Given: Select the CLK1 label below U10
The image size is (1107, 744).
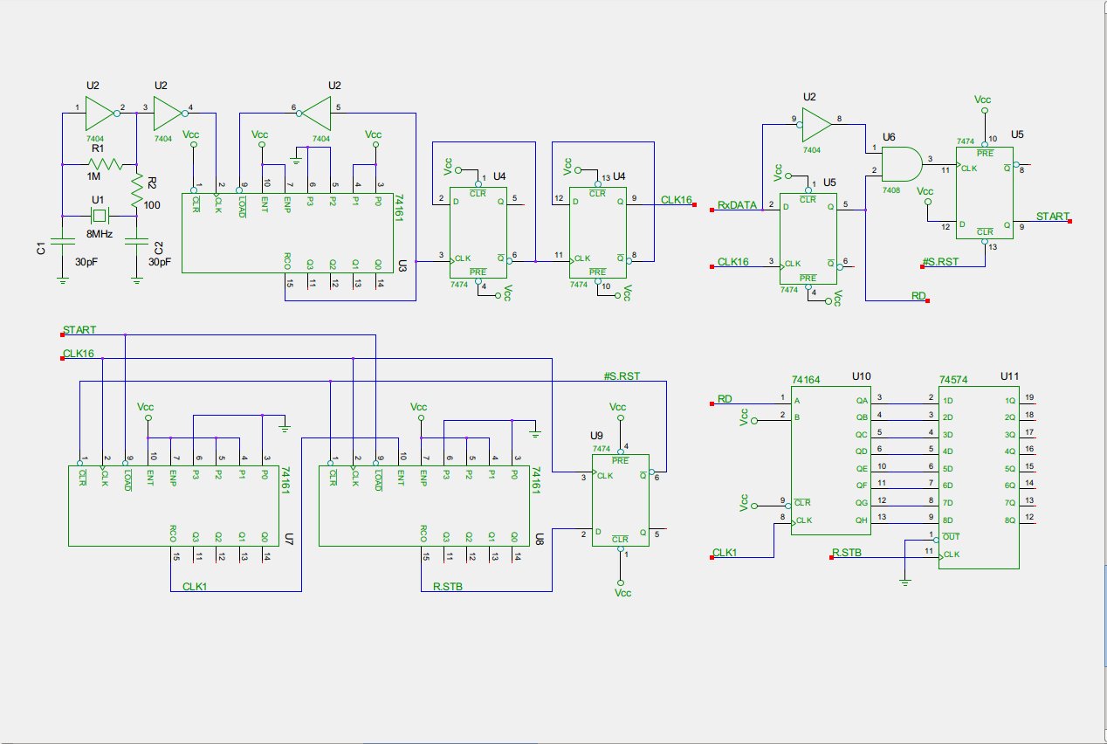Looking at the screenshot, I should (726, 554).
